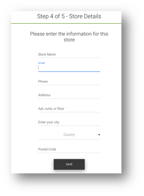Click the 'Please enter the information' subtitle
This screenshot has width=144, height=196.
point(69,37)
